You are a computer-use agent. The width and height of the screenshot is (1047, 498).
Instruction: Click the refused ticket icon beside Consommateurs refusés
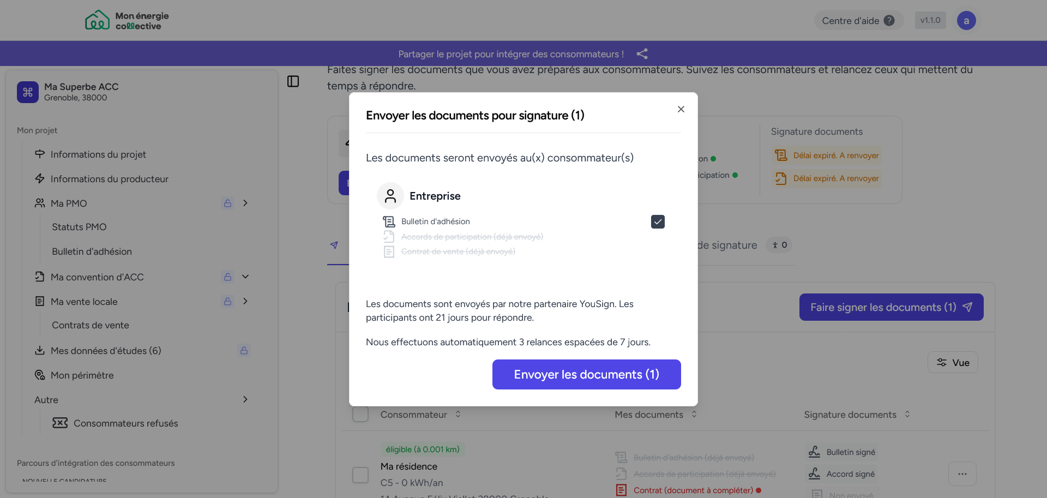(x=60, y=423)
